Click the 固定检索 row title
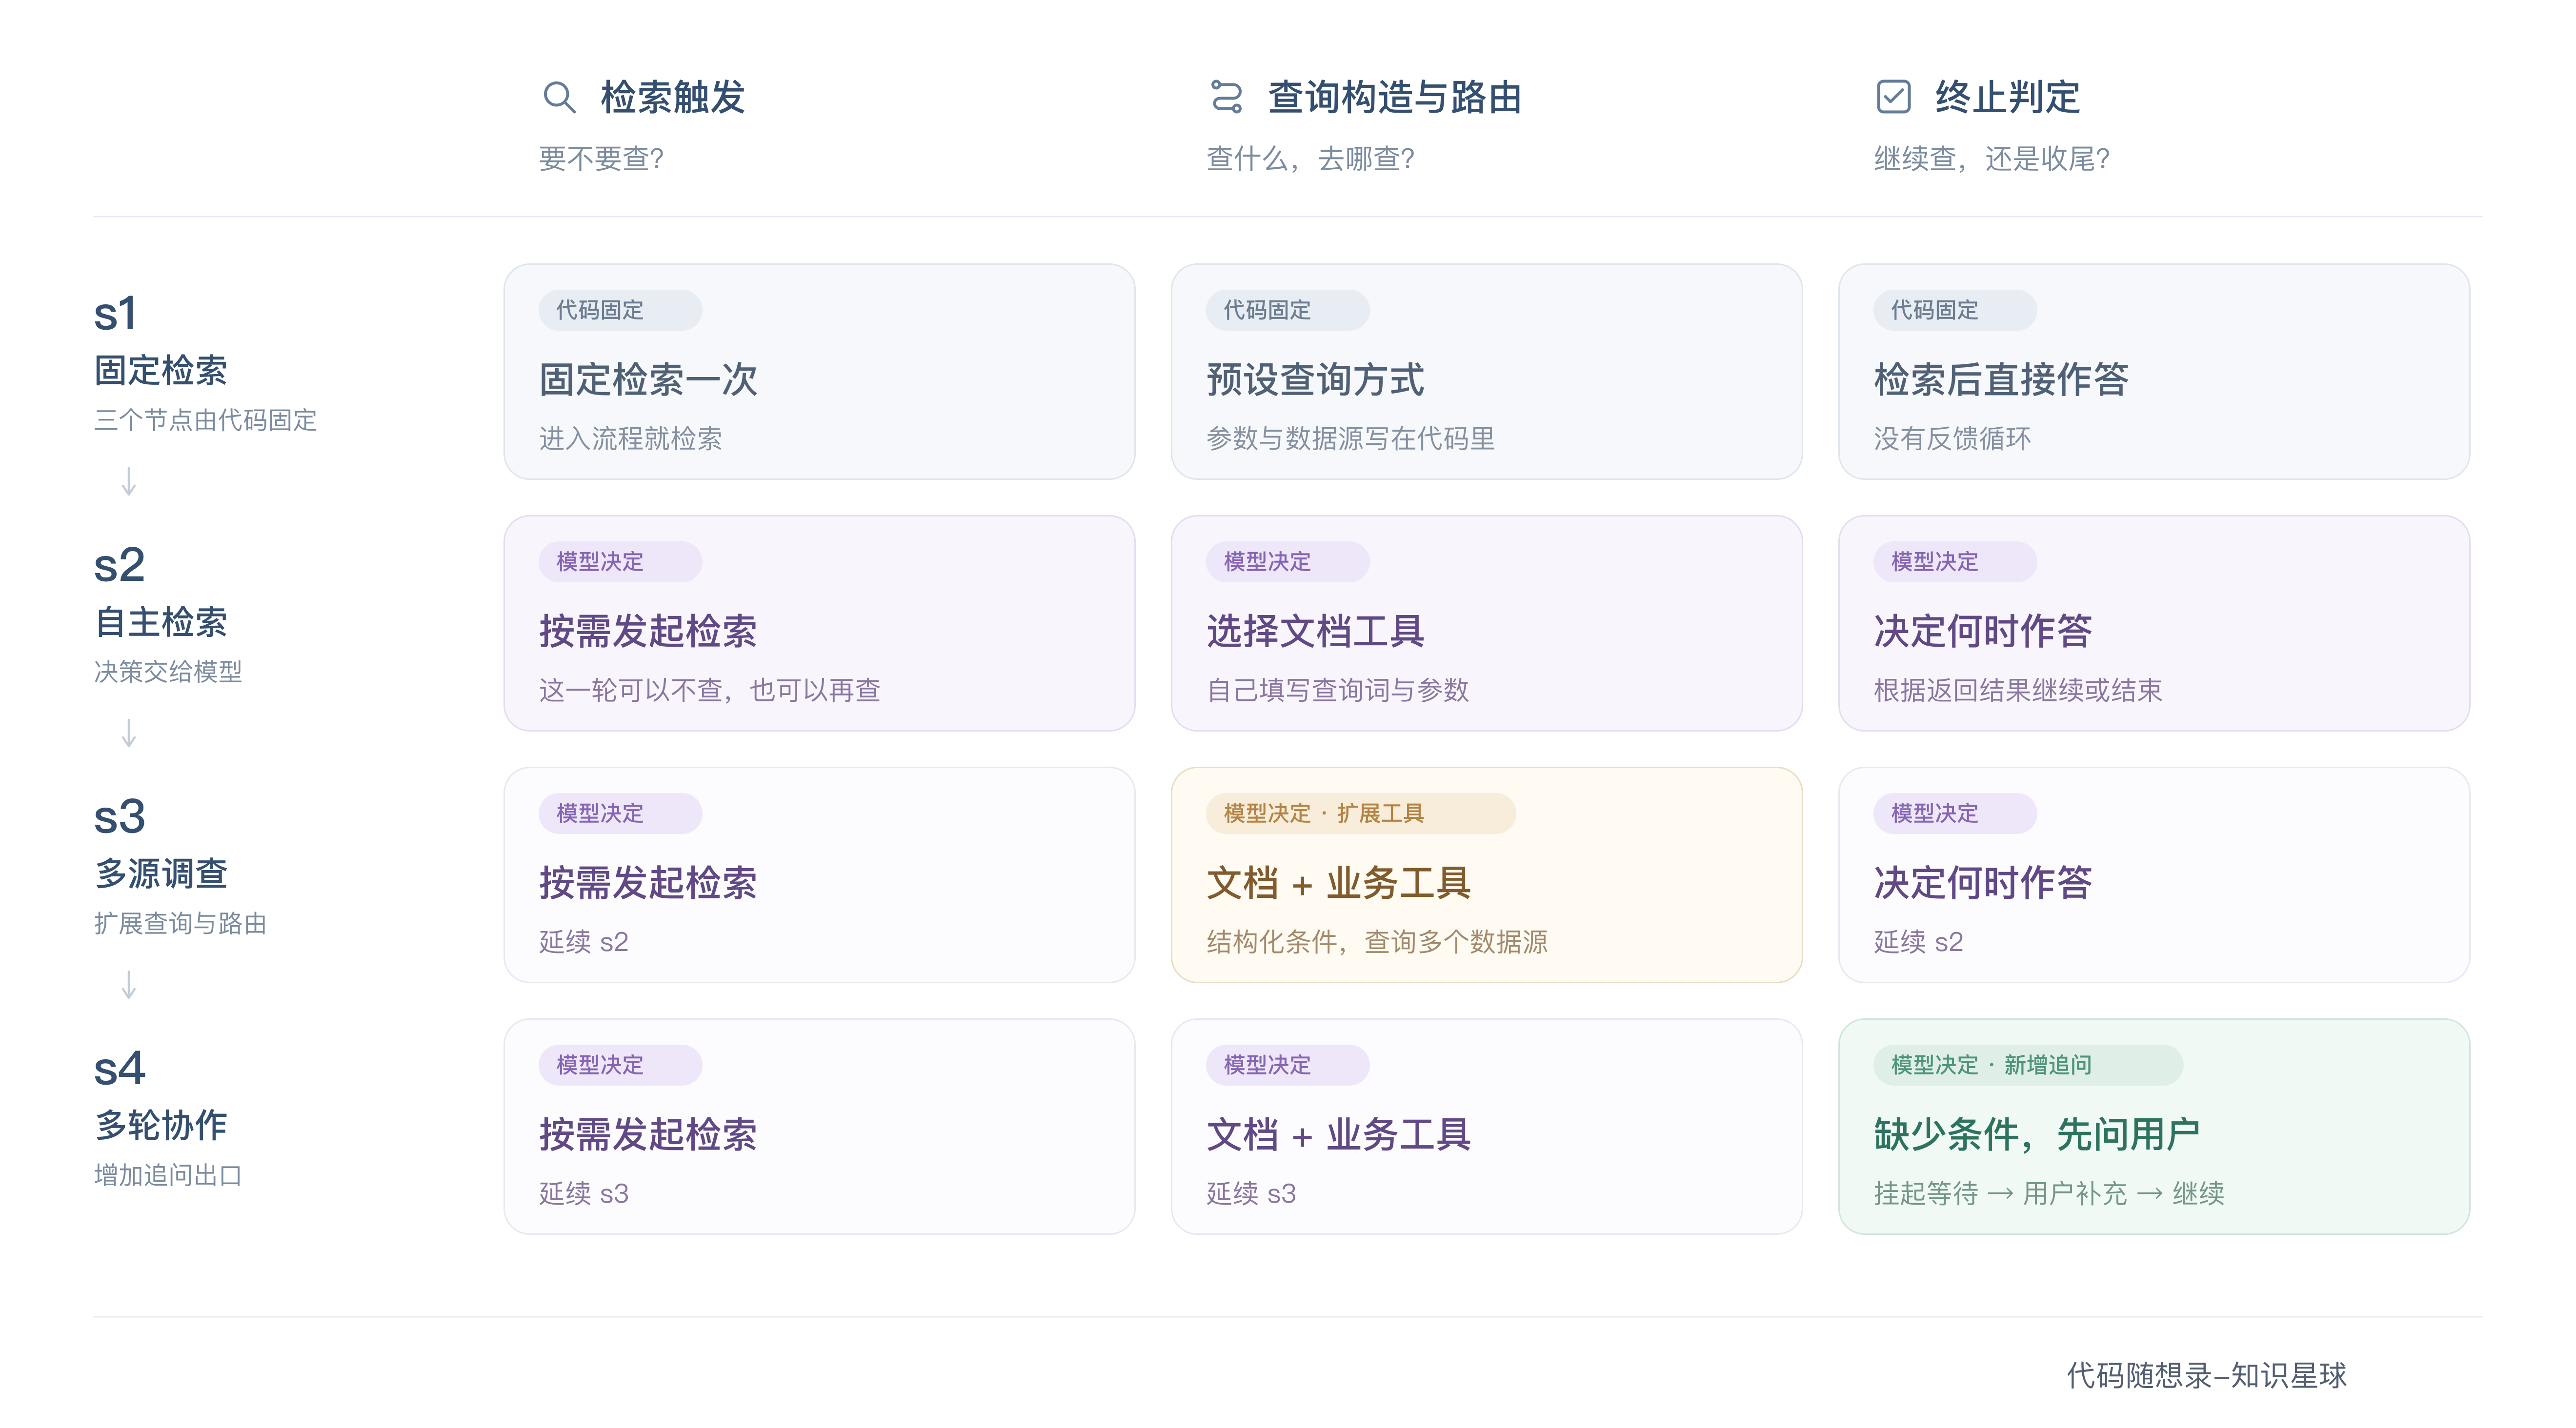This screenshot has width=2576, height=1428. point(161,371)
